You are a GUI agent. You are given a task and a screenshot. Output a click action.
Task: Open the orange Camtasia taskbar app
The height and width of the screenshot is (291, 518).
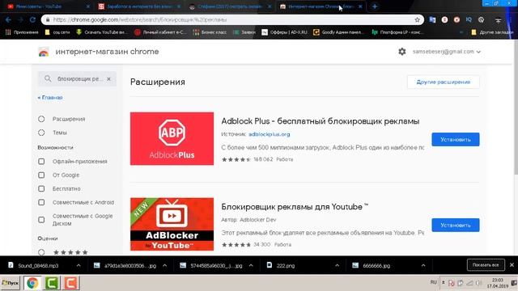70,283
